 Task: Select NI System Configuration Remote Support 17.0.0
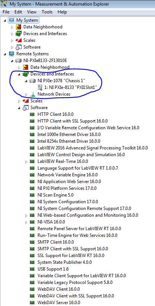84,209
